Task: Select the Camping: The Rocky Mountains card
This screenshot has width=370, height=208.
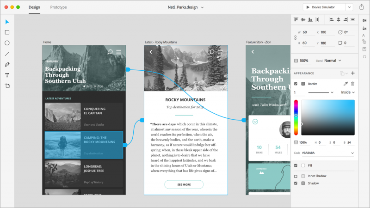Action: [x=84, y=145]
